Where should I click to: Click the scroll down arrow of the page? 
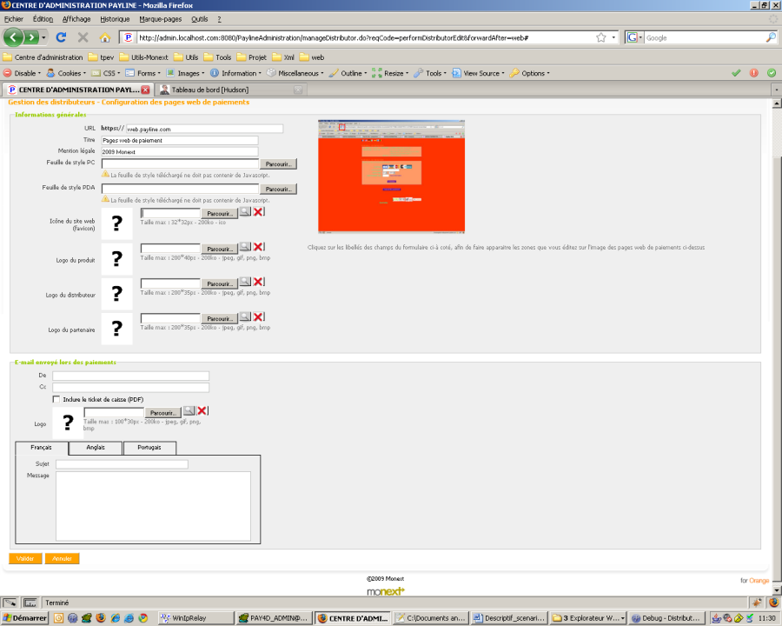(x=777, y=589)
